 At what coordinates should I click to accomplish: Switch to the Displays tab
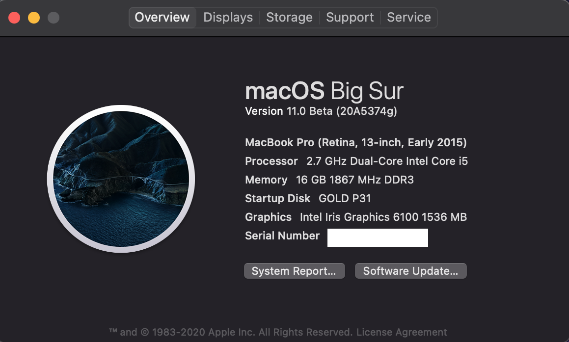click(x=228, y=17)
